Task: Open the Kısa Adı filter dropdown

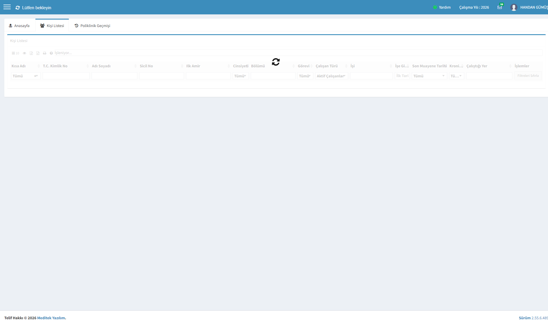Action: tap(26, 76)
